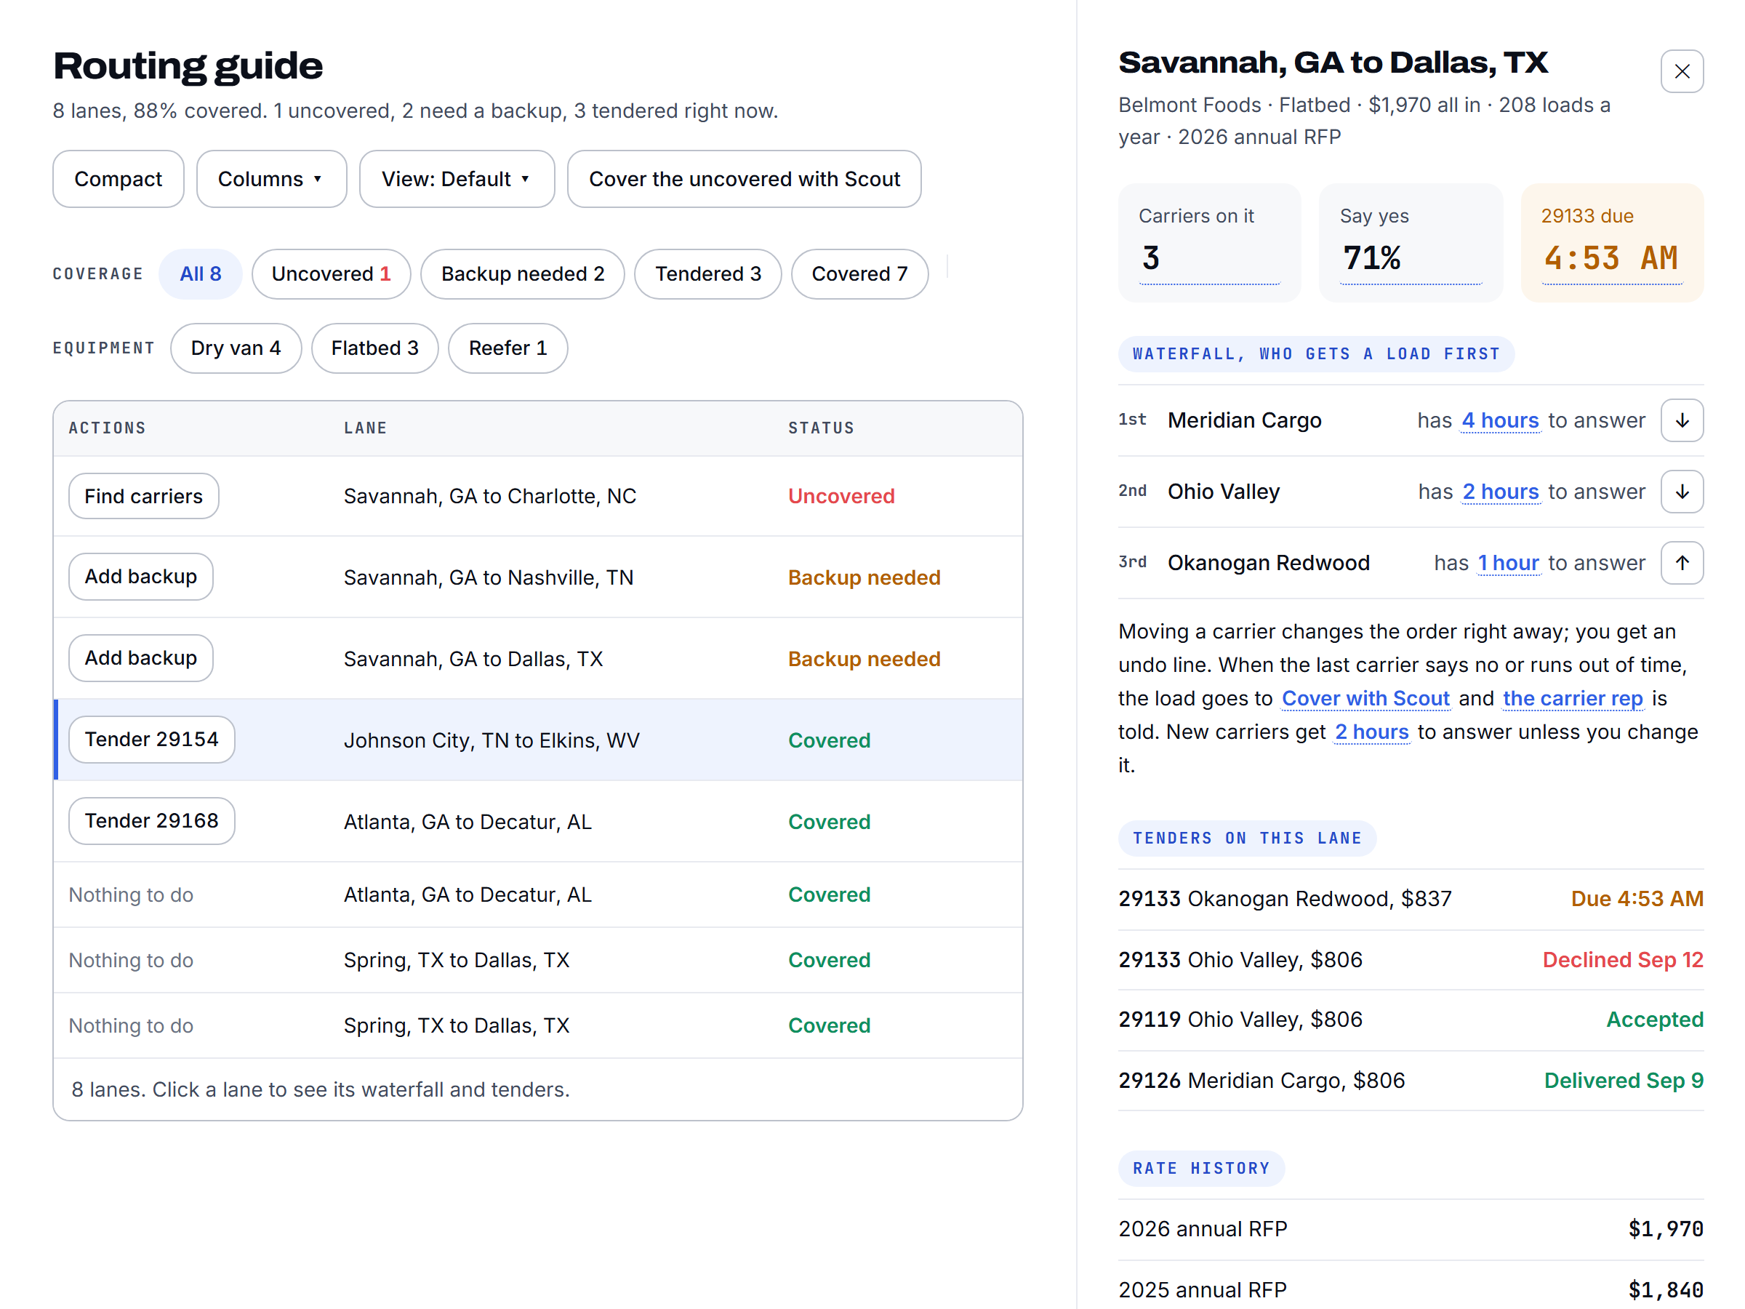The image size is (1745, 1309).
Task: Click Cover the uncovered with Scout
Action: tap(744, 179)
